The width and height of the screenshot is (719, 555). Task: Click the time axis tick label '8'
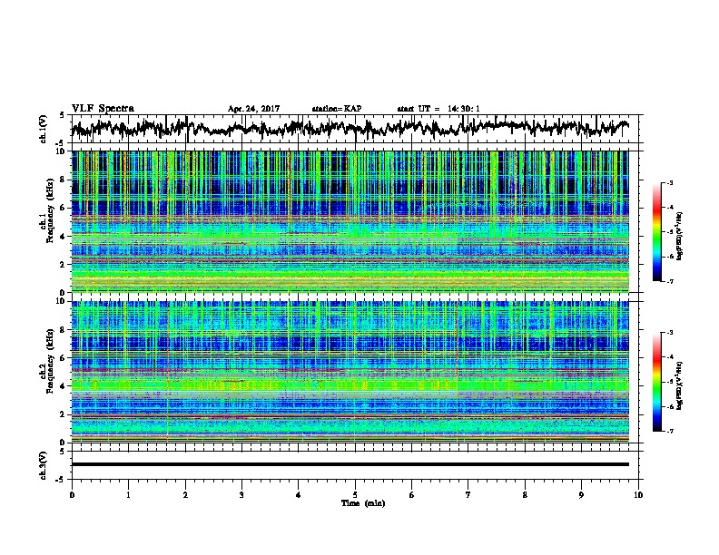(x=525, y=495)
